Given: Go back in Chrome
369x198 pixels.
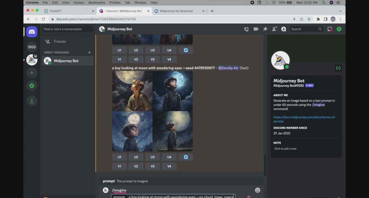Looking at the screenshot, I should 28,19.
